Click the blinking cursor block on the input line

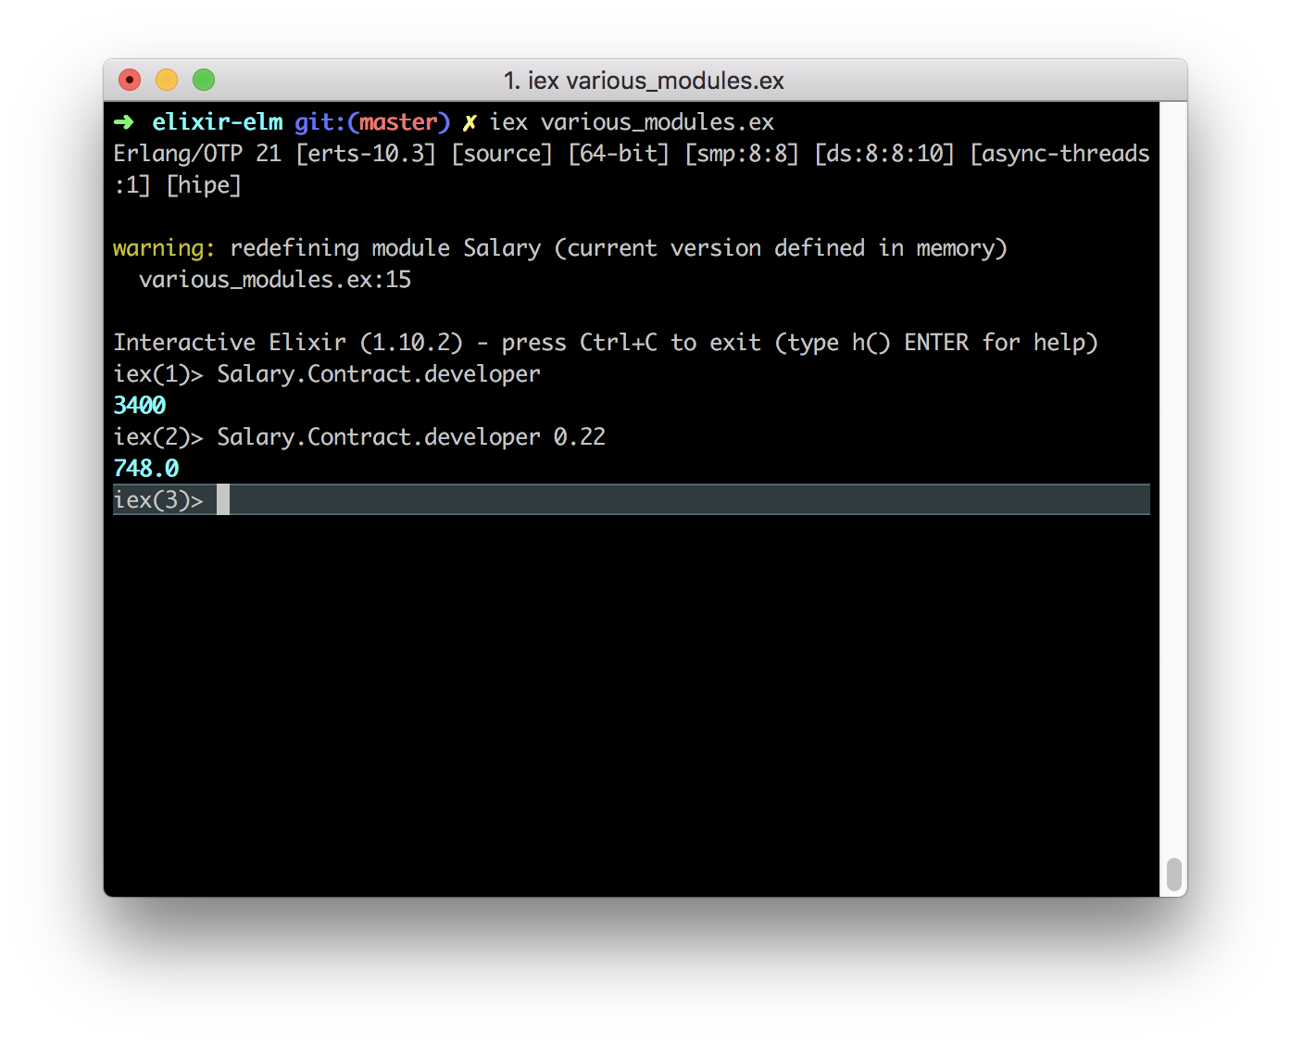click(222, 499)
